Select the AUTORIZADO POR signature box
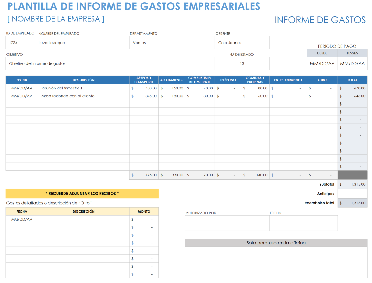Screen dimensions: 372x283 point(227,223)
